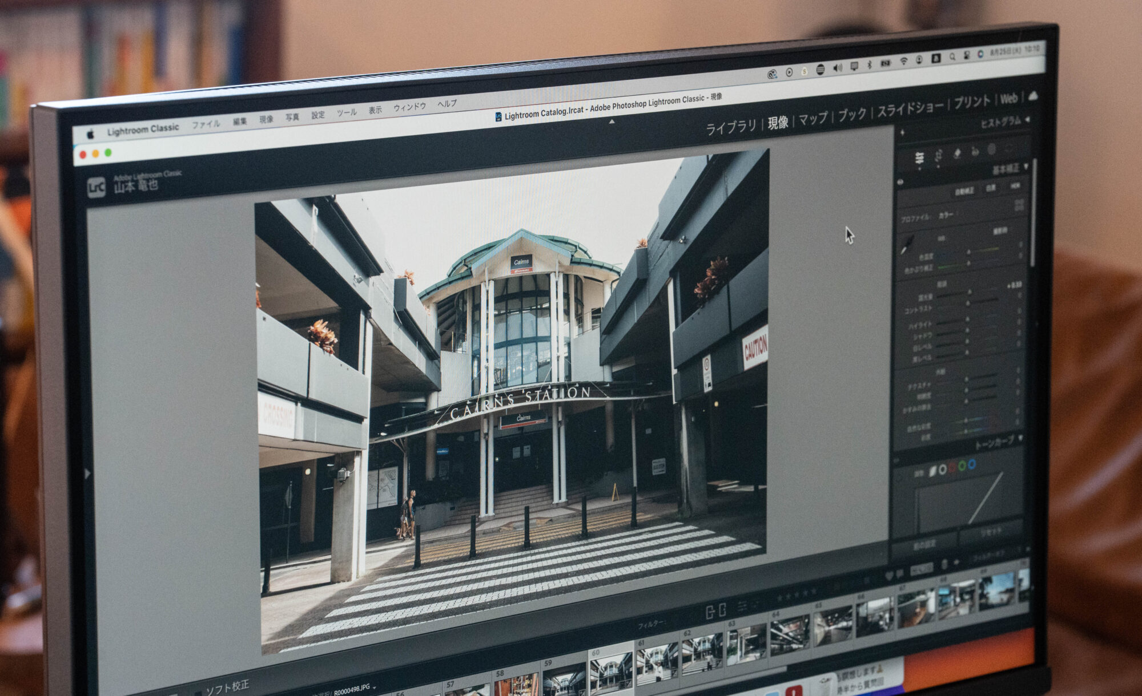This screenshot has width=1142, height=696.
Task: Show the left panel with side arrow
Action: [x=87, y=474]
